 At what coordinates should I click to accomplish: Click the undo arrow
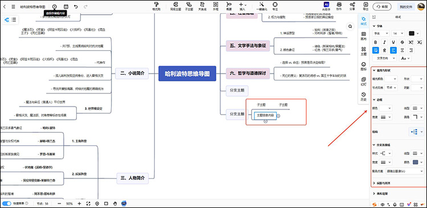click(76, 6)
